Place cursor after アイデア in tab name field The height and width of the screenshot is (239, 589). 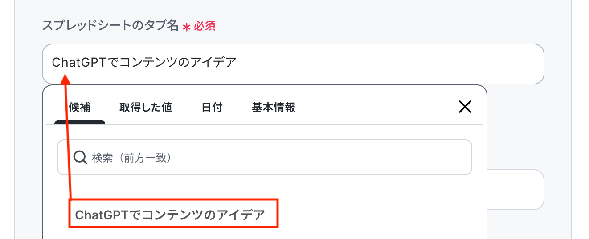point(237,63)
